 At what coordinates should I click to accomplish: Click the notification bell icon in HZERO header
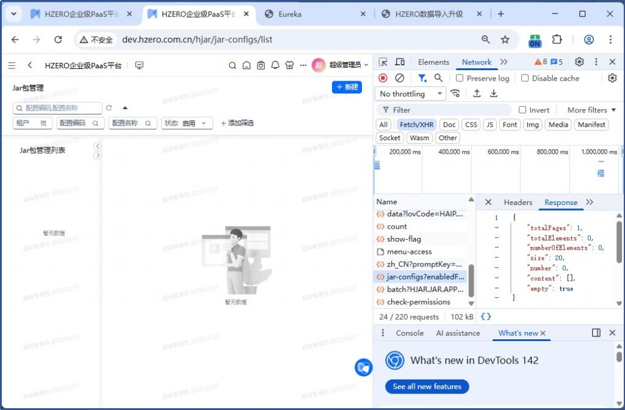(275, 65)
